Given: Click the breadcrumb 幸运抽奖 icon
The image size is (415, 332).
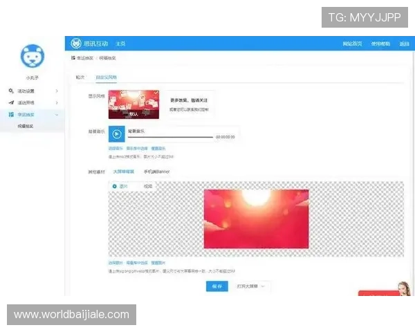Looking at the screenshot, I should click(73, 58).
